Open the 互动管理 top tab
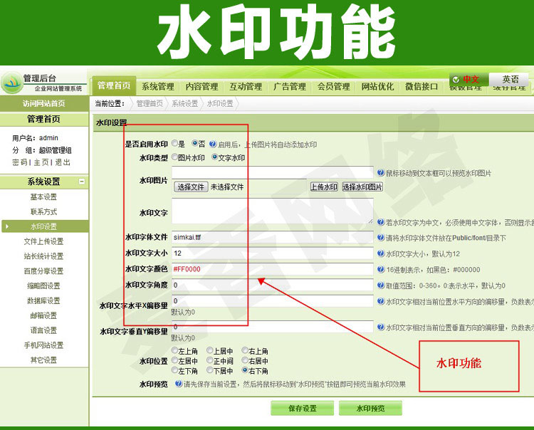The width and height of the screenshot is (534, 430). point(246,86)
